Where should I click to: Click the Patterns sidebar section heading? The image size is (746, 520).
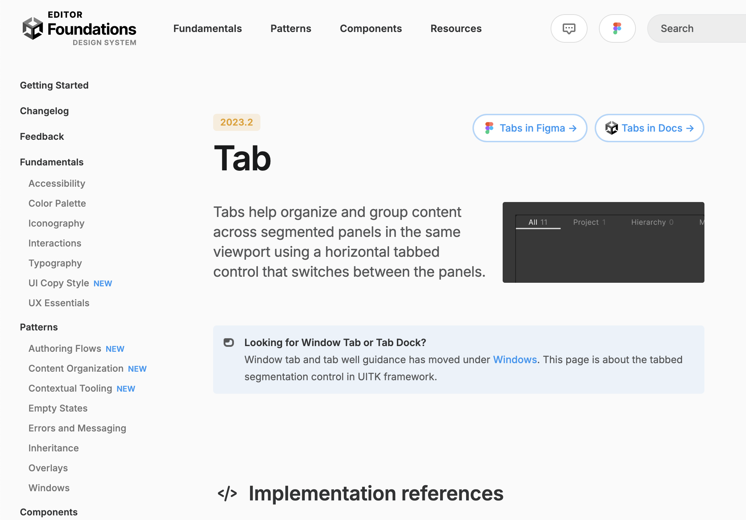[39, 327]
